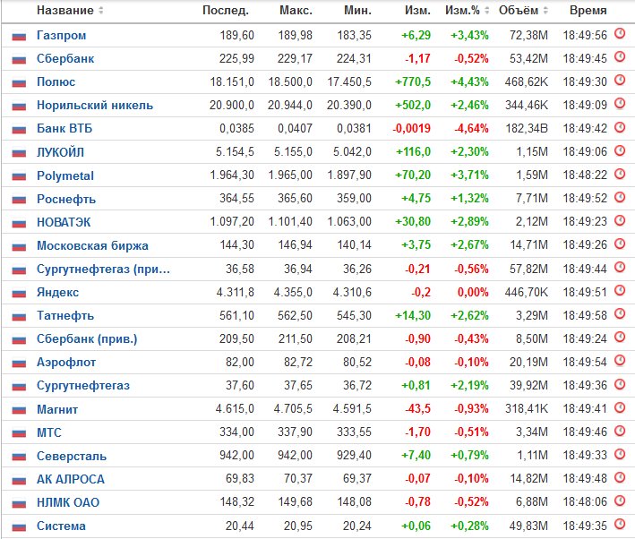Select ЛУКОЙЛ maximum price 5.155,0
This screenshot has height=539, width=635.
point(293,152)
